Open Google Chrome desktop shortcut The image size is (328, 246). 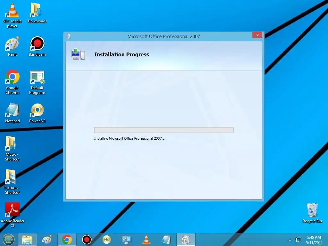(12, 82)
